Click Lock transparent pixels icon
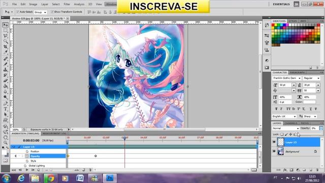325x183 pixels. pyautogui.click(x=282, y=134)
